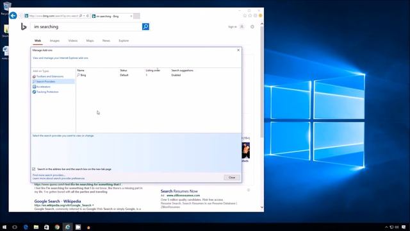Open Bing settings gear icon
This screenshot has height=231, width=410.
point(252,27)
